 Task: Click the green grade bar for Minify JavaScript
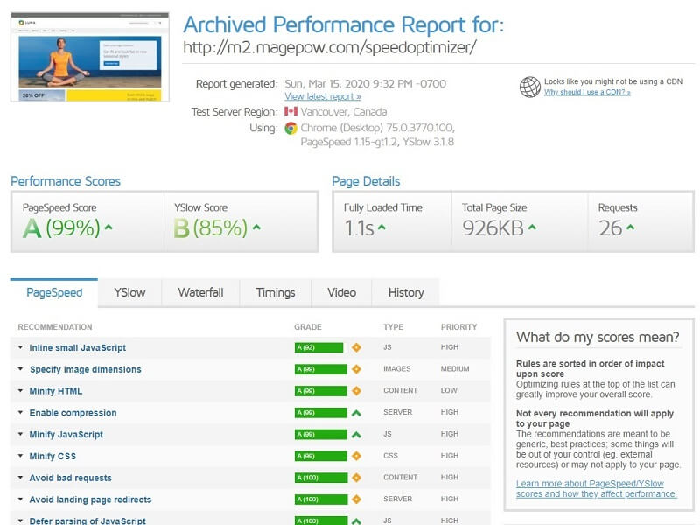(318, 434)
